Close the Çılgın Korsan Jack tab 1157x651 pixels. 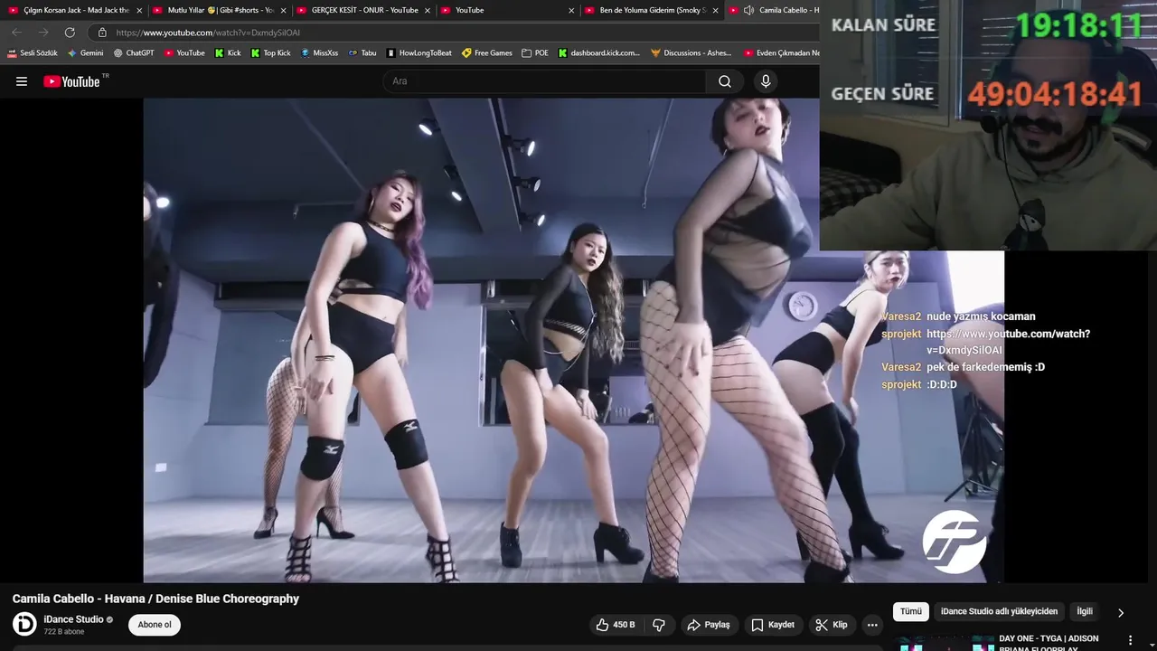[139, 10]
